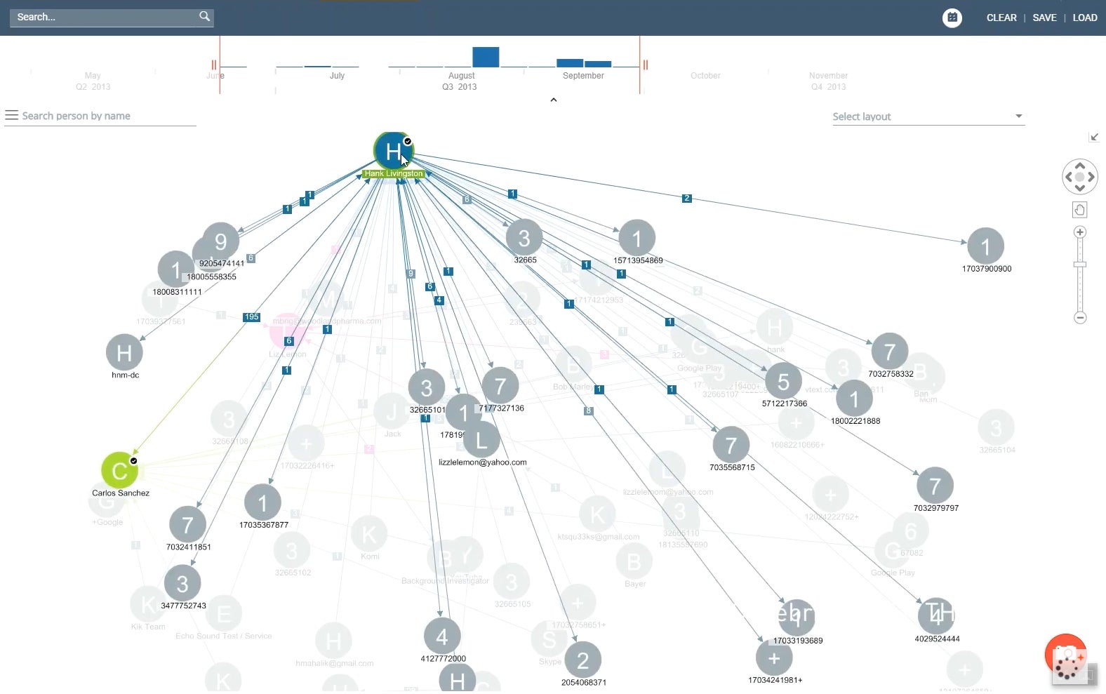Click the edge label 2 toward 17037900900
Screen dimensions: 1106x694
coord(687,199)
